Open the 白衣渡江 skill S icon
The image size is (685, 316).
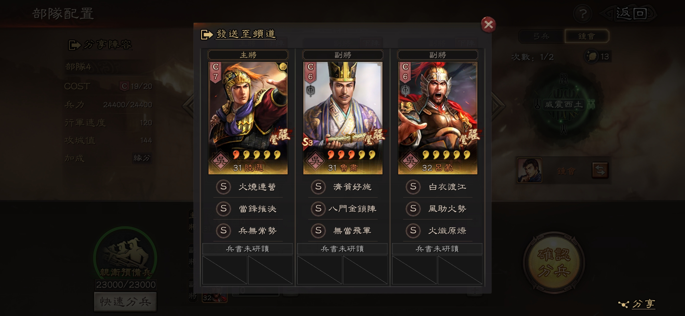pyautogui.click(x=413, y=187)
